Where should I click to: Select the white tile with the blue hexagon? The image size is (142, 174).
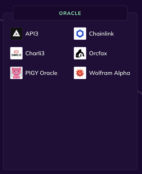coord(80,33)
